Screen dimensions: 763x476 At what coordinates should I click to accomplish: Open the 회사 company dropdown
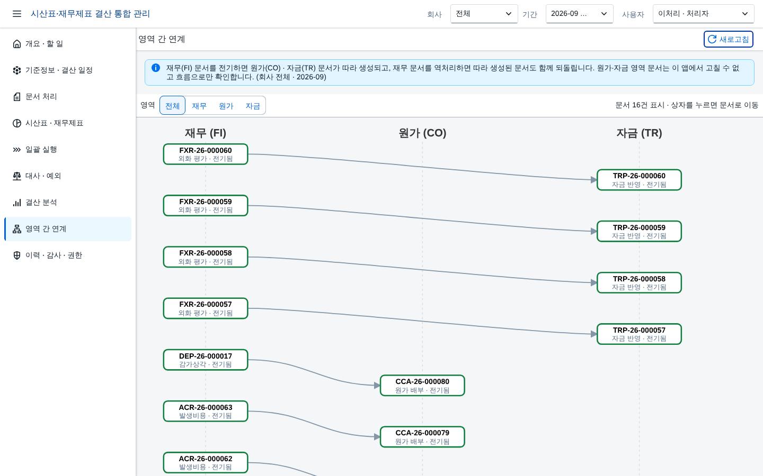484,14
